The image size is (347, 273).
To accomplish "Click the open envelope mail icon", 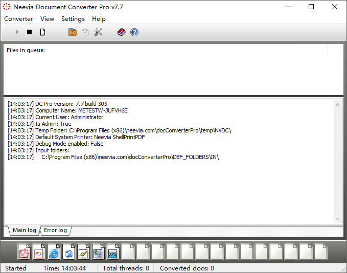I will click(x=85, y=32).
